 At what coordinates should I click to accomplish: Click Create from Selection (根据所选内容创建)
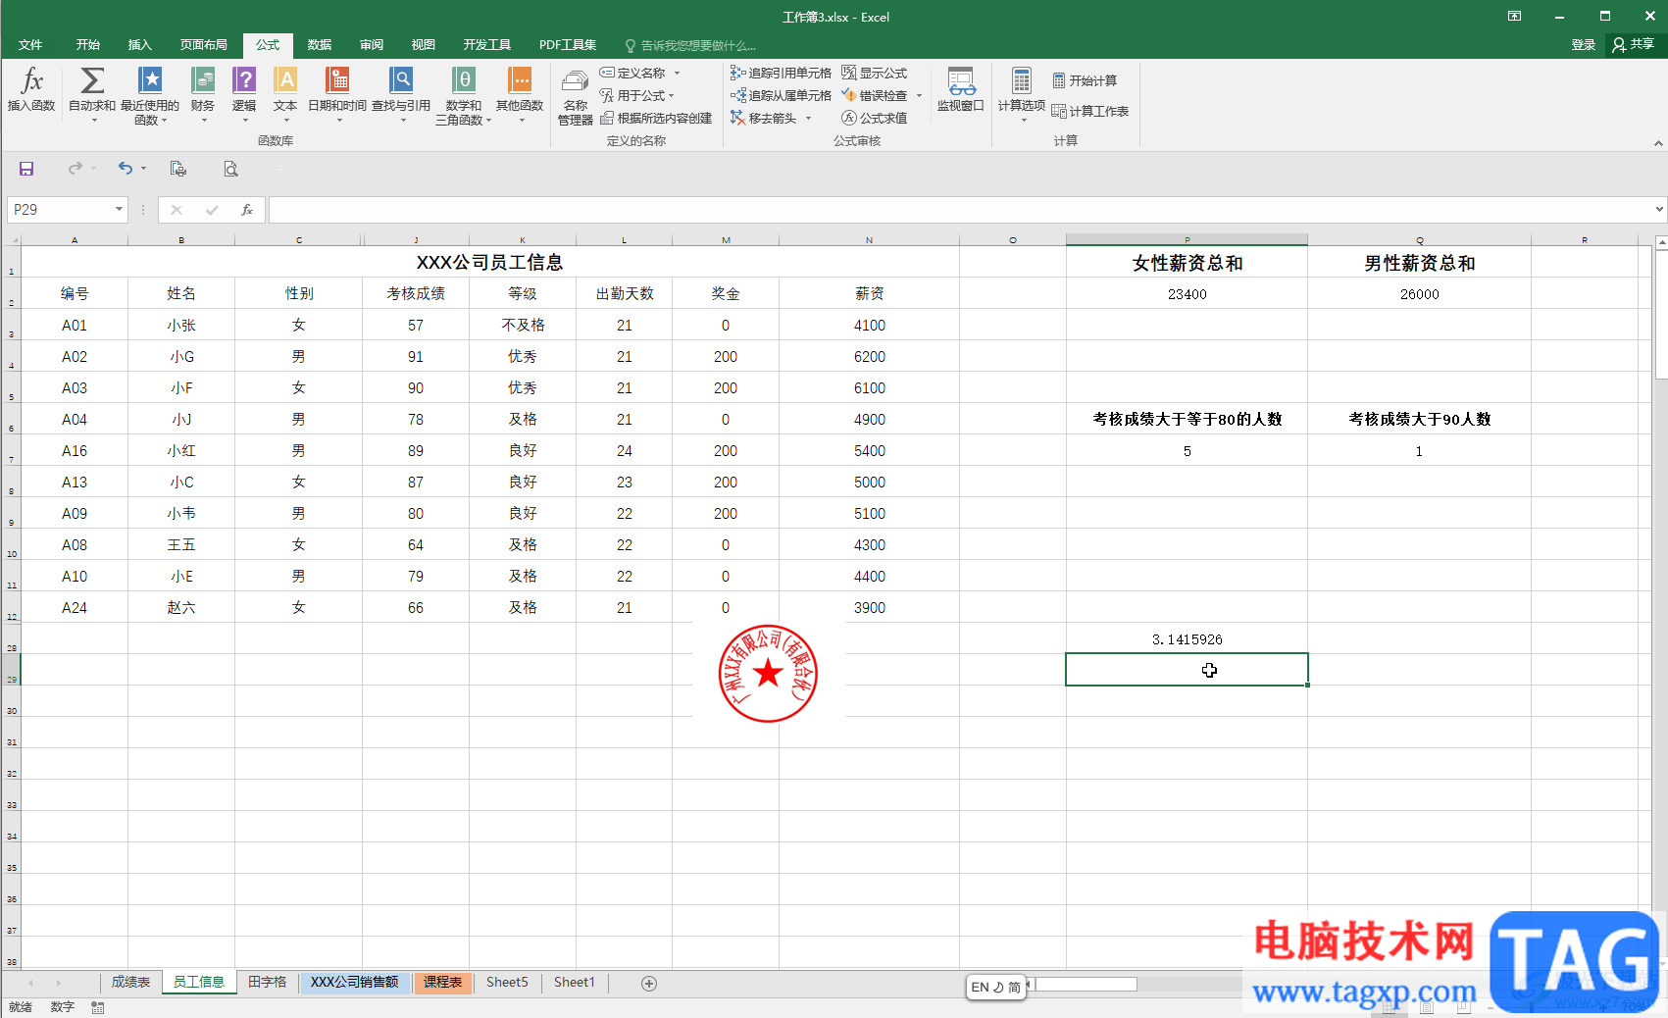(x=656, y=118)
